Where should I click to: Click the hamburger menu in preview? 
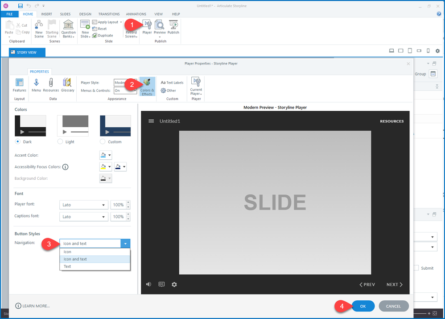(151, 121)
